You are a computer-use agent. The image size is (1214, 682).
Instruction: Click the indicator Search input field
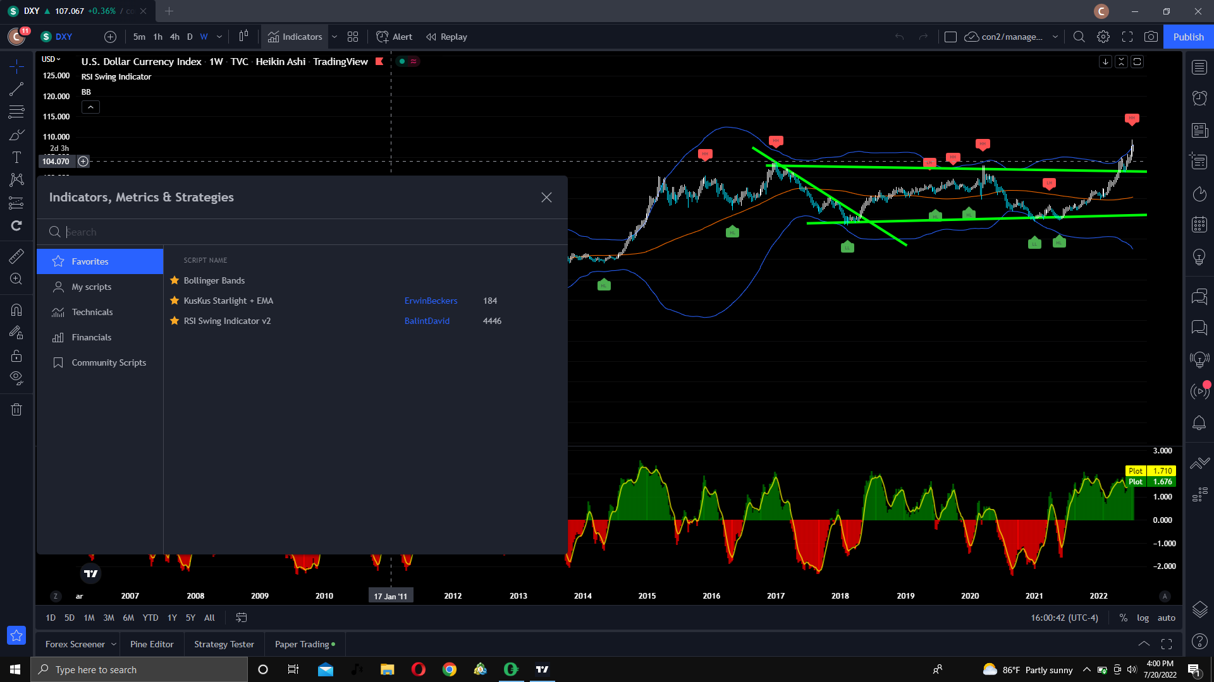click(x=303, y=232)
